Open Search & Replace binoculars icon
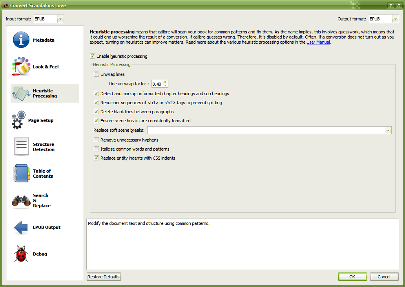The image size is (405, 287). [x=21, y=201]
